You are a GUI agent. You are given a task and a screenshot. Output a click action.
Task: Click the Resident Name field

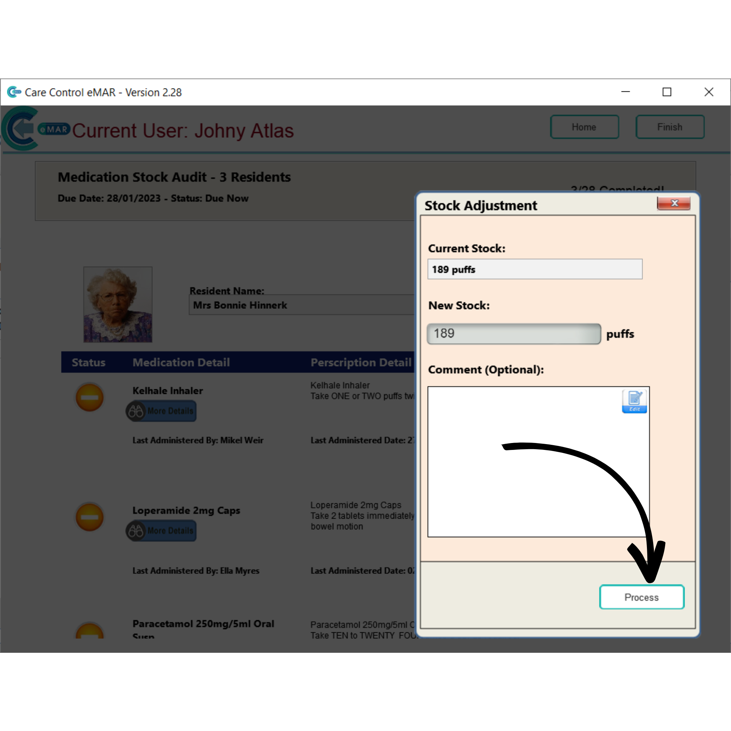click(x=302, y=305)
